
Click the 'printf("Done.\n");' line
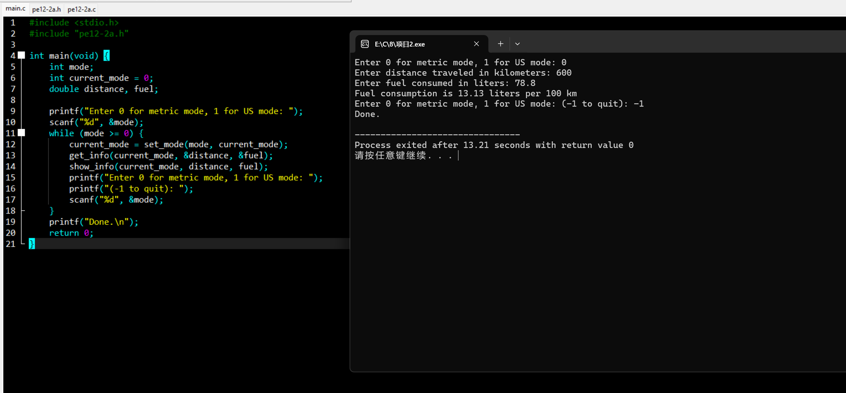94,222
